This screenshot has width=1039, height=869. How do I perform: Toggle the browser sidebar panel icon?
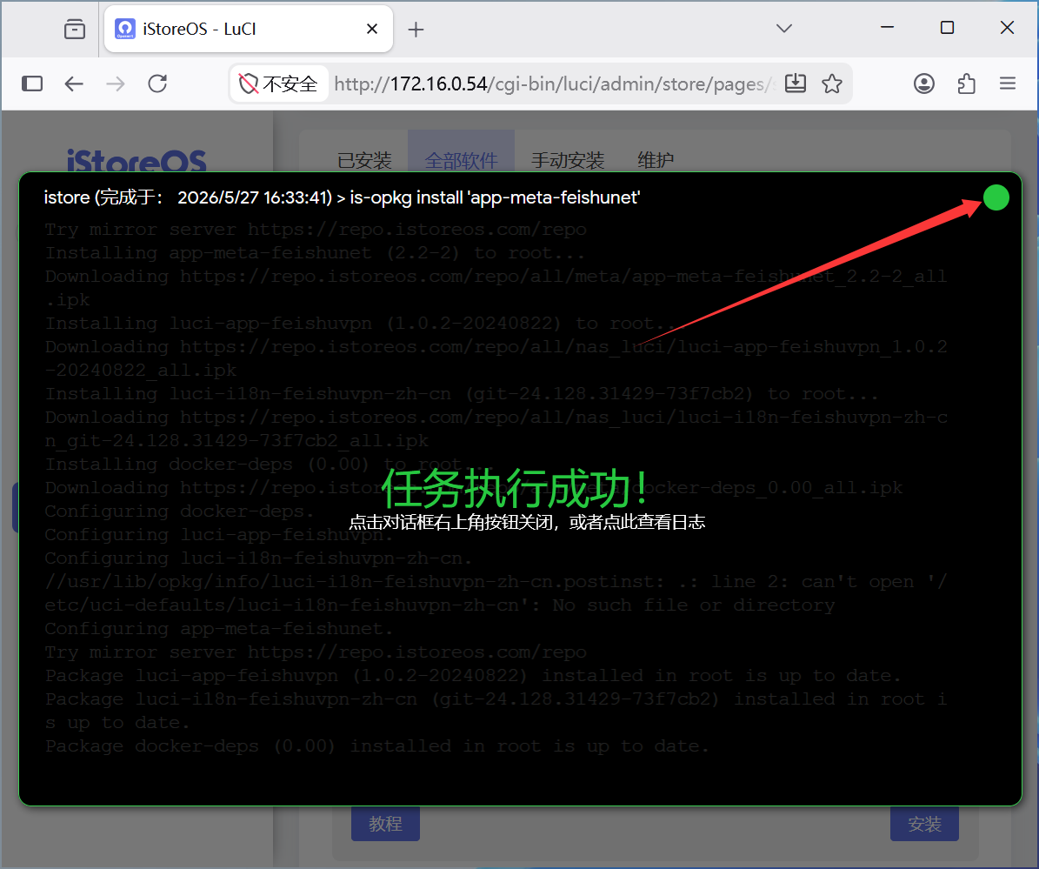point(32,84)
